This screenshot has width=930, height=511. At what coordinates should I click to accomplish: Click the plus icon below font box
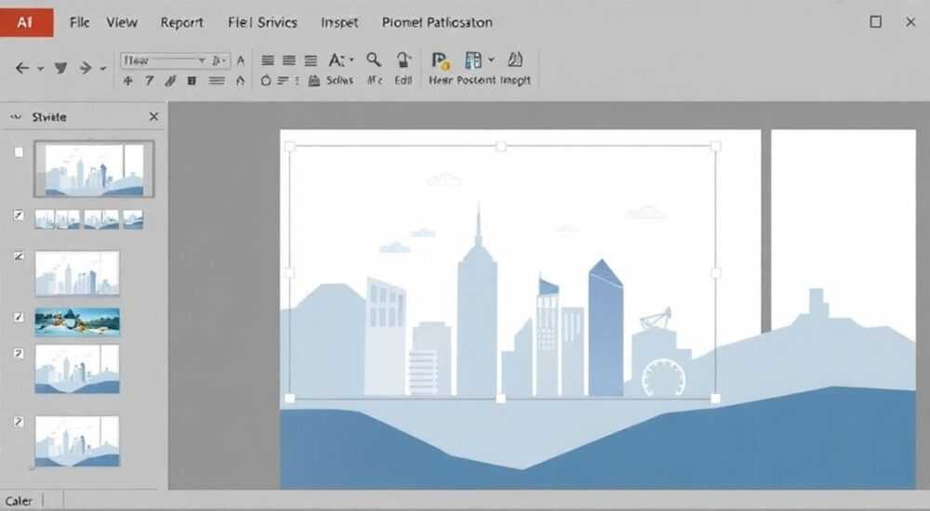[x=128, y=81]
